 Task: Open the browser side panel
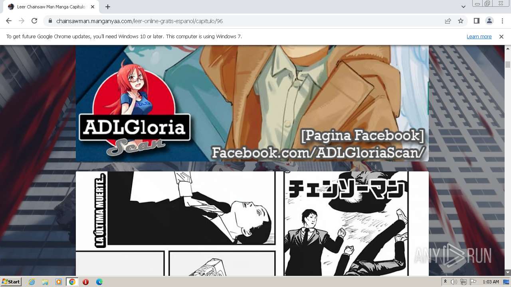477,21
